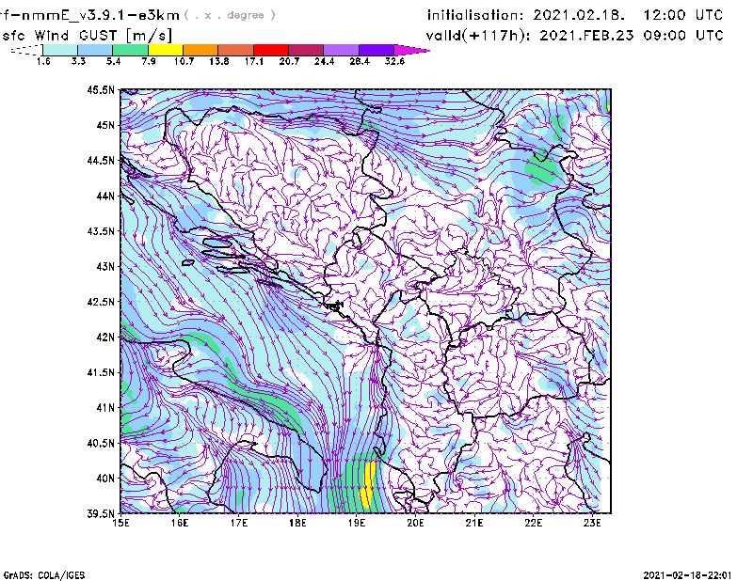Screen dimensions: 753x581
Task: Click the red 17.1–20.7 legend swatch
Action: (x=271, y=50)
